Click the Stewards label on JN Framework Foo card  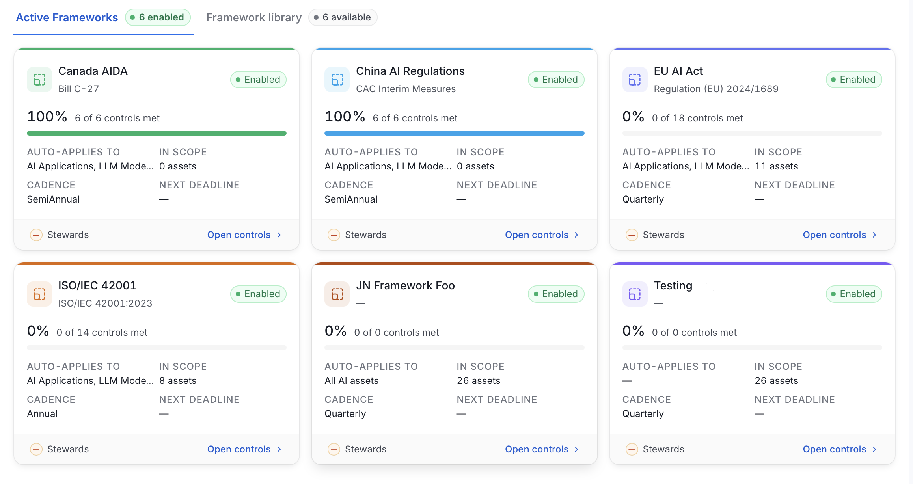366,449
